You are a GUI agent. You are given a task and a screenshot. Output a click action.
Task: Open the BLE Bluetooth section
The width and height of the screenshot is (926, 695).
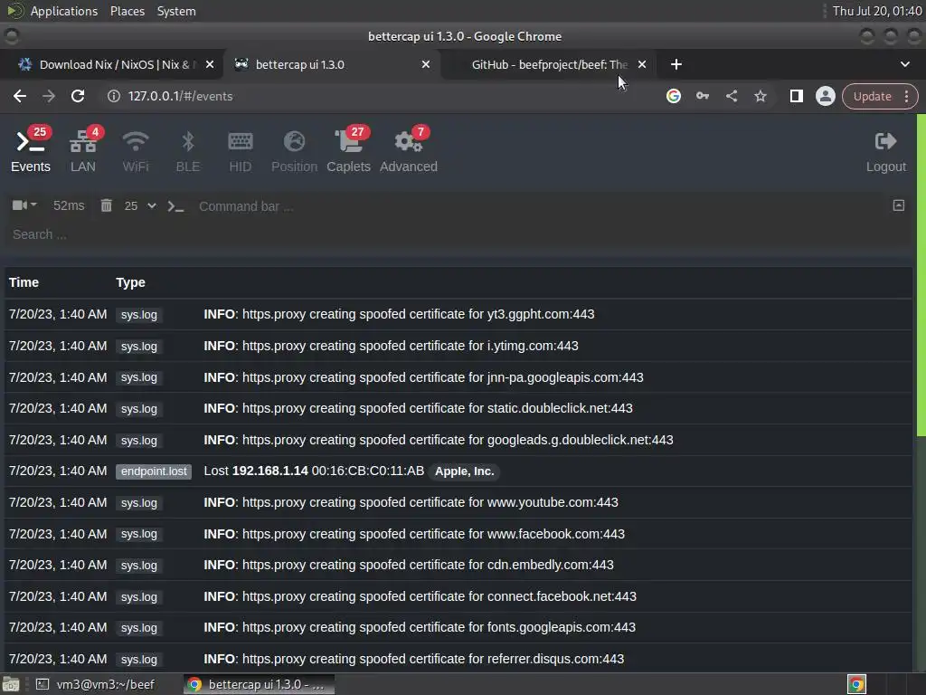coord(188,150)
